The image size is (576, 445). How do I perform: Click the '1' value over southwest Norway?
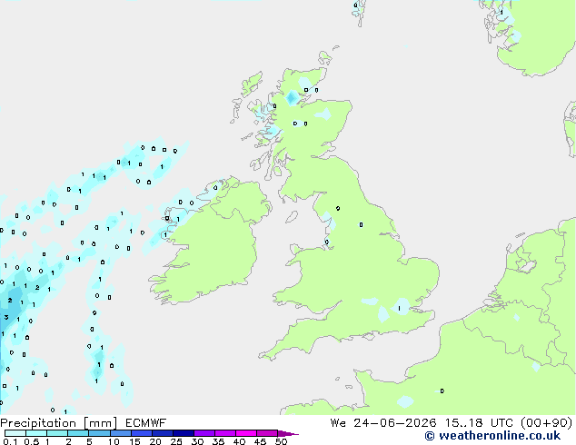point(502,12)
